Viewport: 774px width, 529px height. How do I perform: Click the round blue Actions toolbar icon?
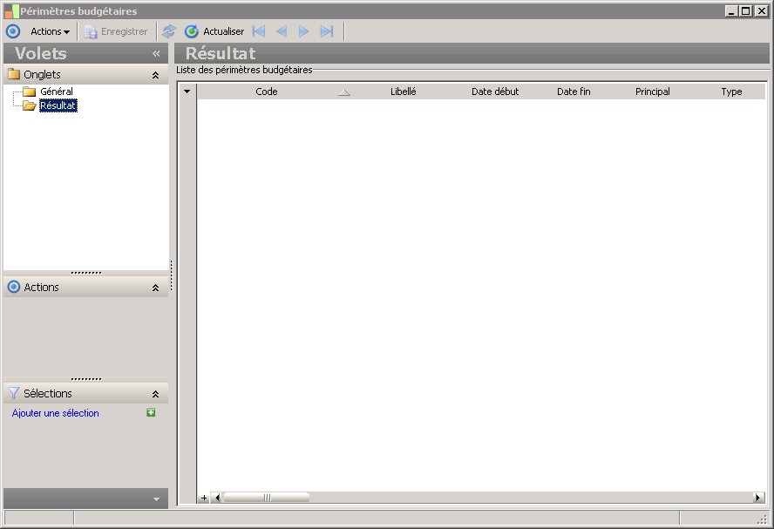[x=13, y=31]
